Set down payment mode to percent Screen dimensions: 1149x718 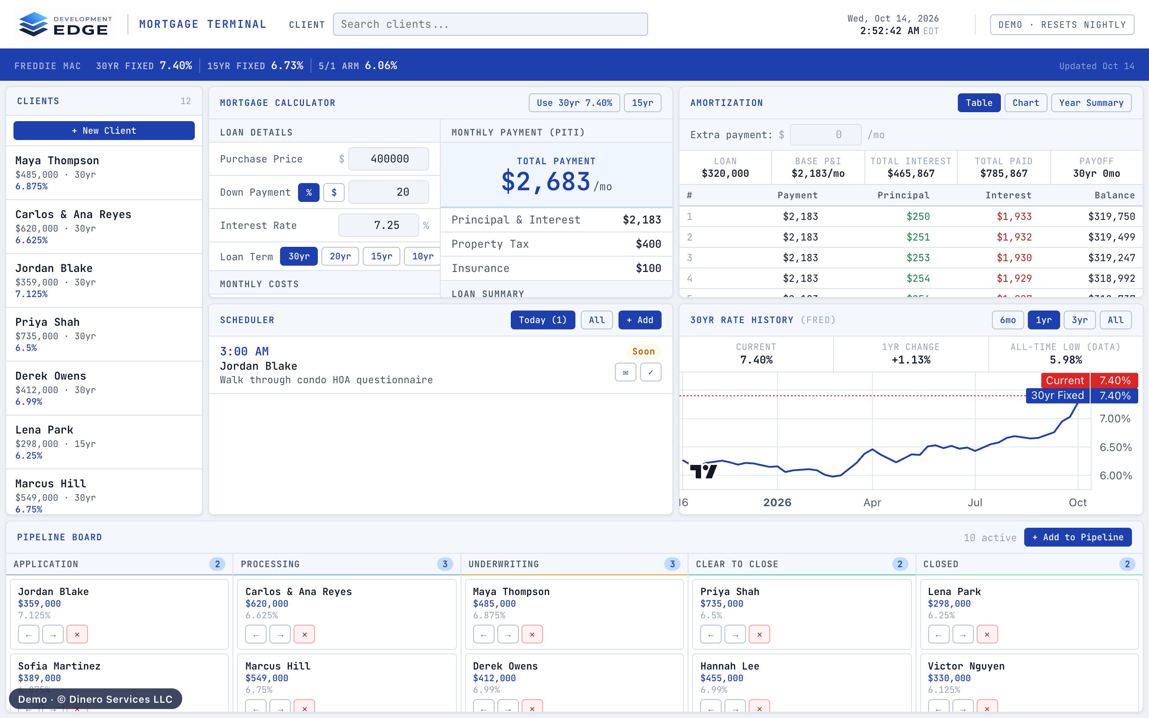pyautogui.click(x=309, y=193)
